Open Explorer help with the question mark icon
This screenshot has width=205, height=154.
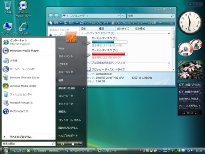coord(171,23)
